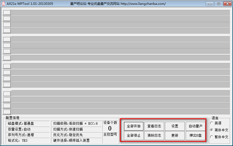Click the first slot button in the bottom group
The width and height of the screenshot is (233, 146).
coord(7,94)
